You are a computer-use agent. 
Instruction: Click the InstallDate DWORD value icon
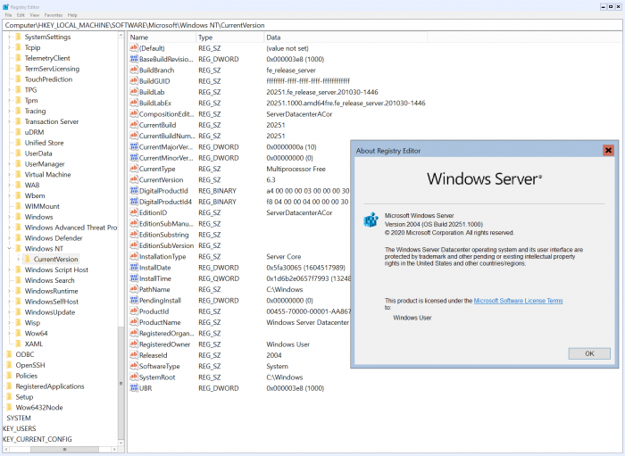coord(133,267)
